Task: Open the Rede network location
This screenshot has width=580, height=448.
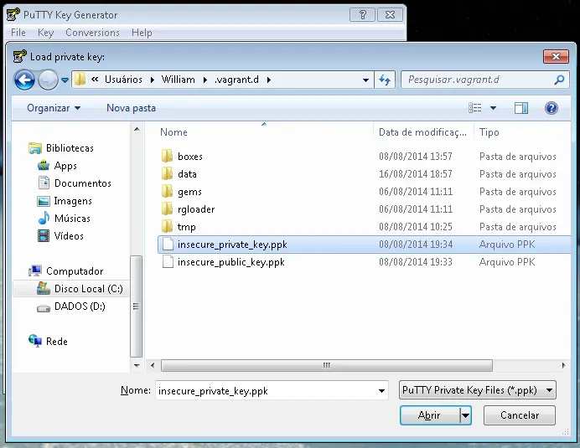Action: (56, 342)
